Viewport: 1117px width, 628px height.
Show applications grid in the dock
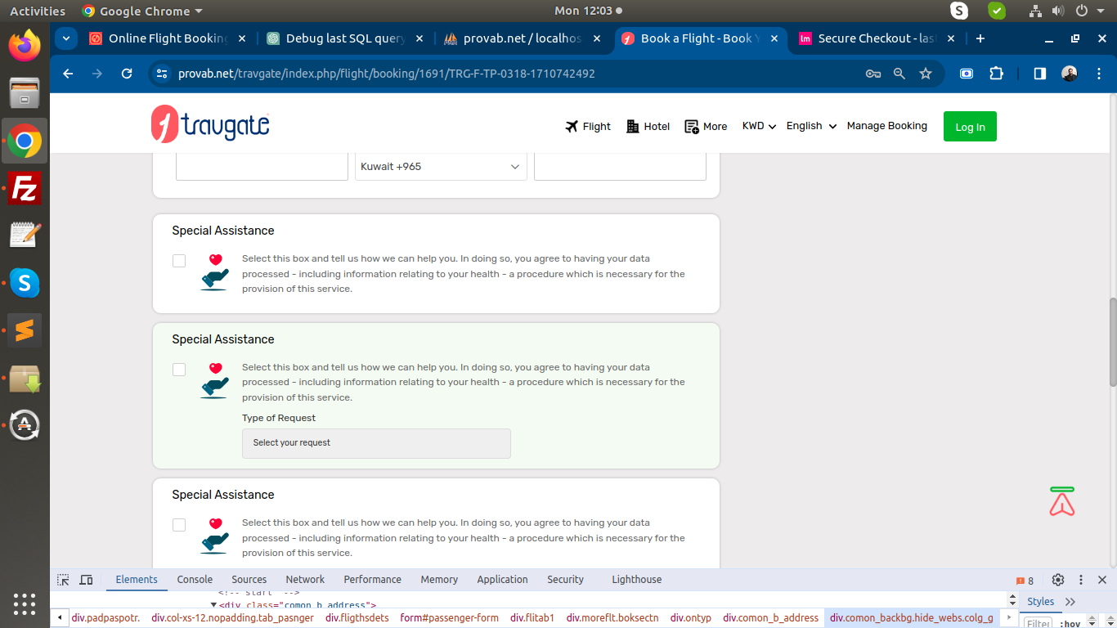point(25,603)
